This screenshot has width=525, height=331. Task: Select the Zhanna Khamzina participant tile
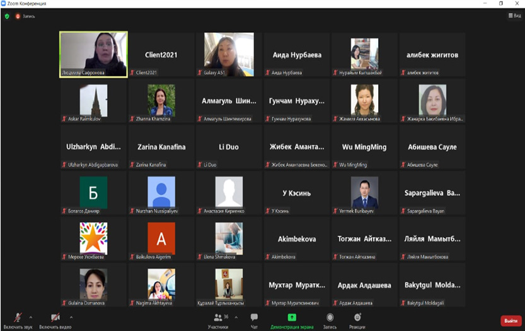click(x=161, y=100)
